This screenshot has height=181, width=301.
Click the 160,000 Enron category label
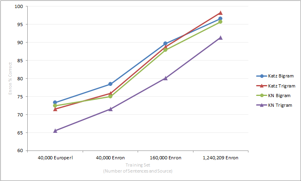tap(165, 158)
